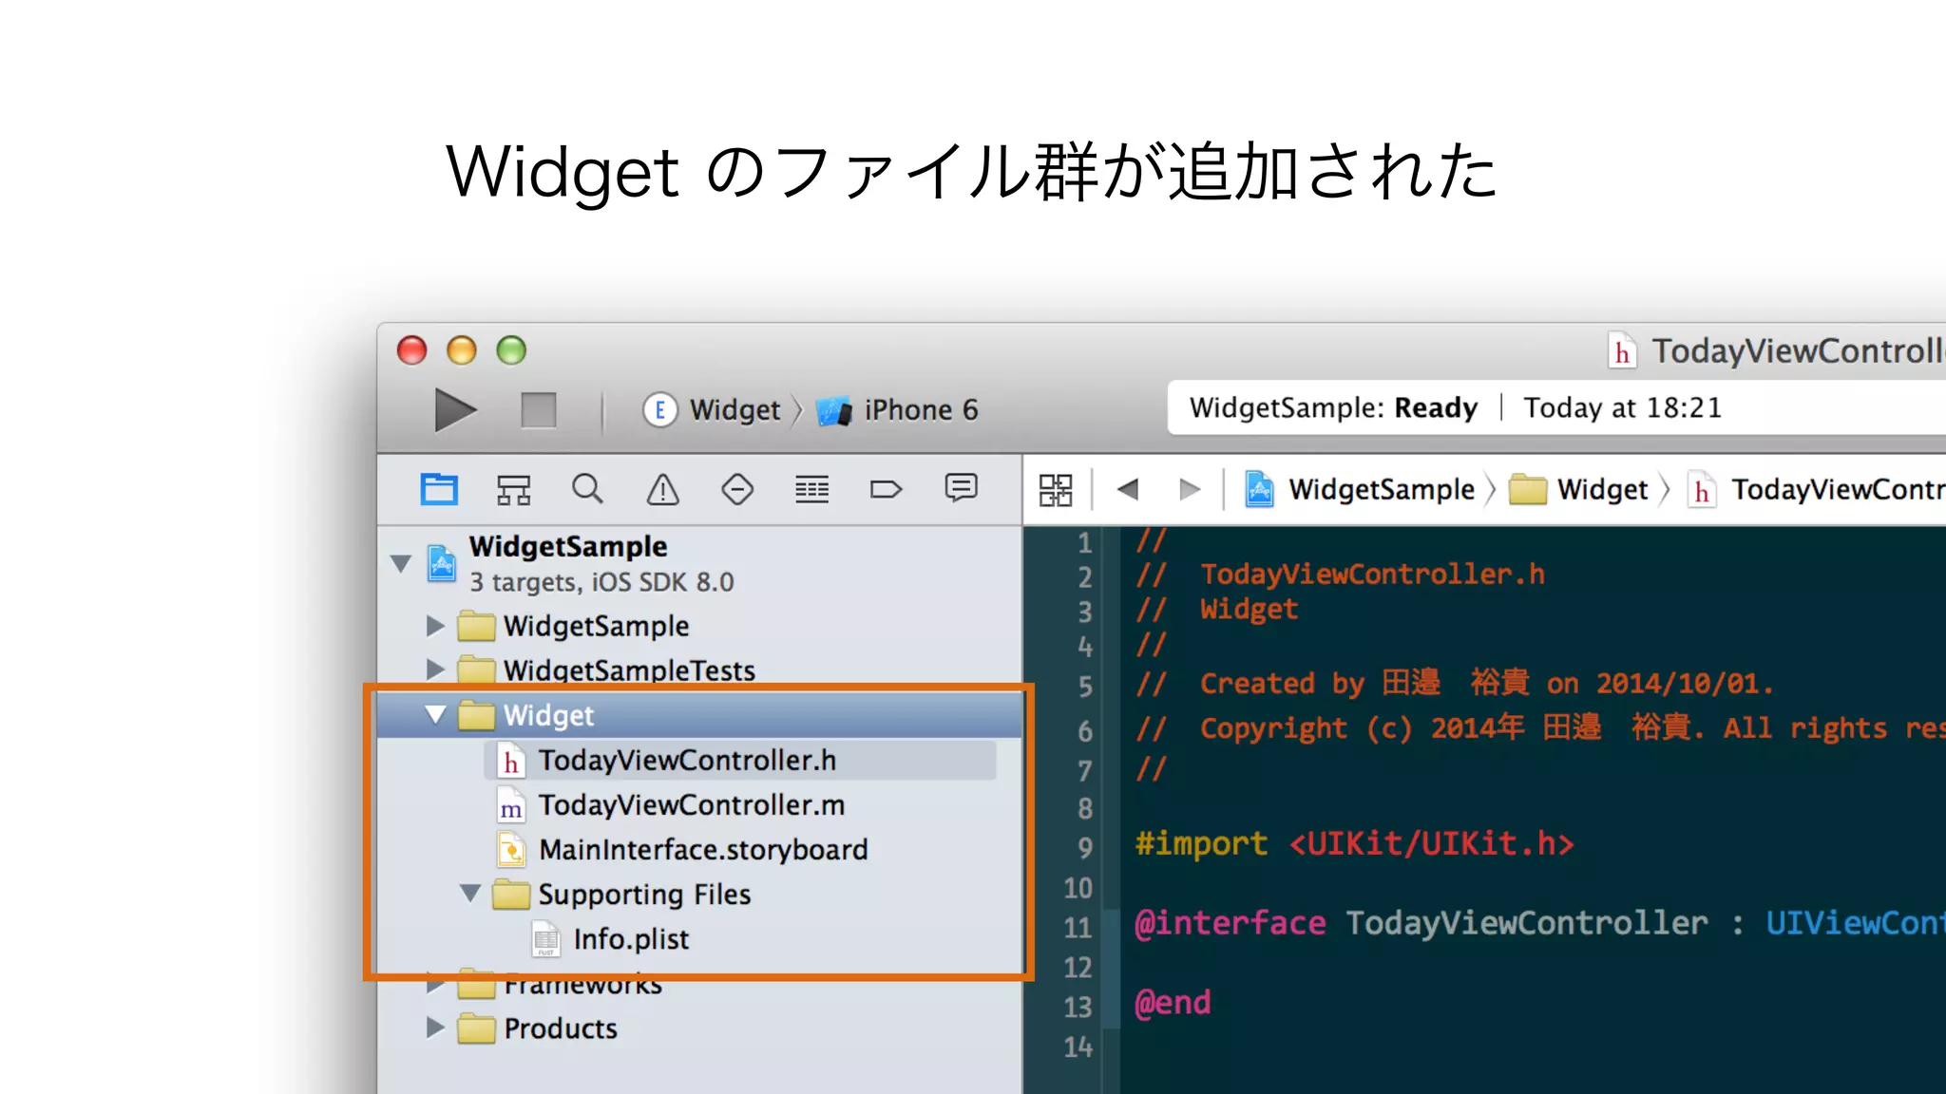Expand the Products folder
Screen dimensions: 1946x1094
pos(435,1028)
